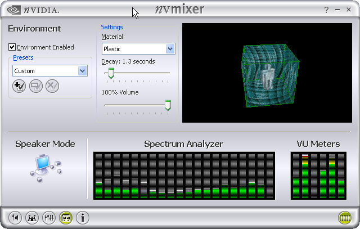
Task: Select the highlighted Environment page icon
Action: tap(66, 218)
